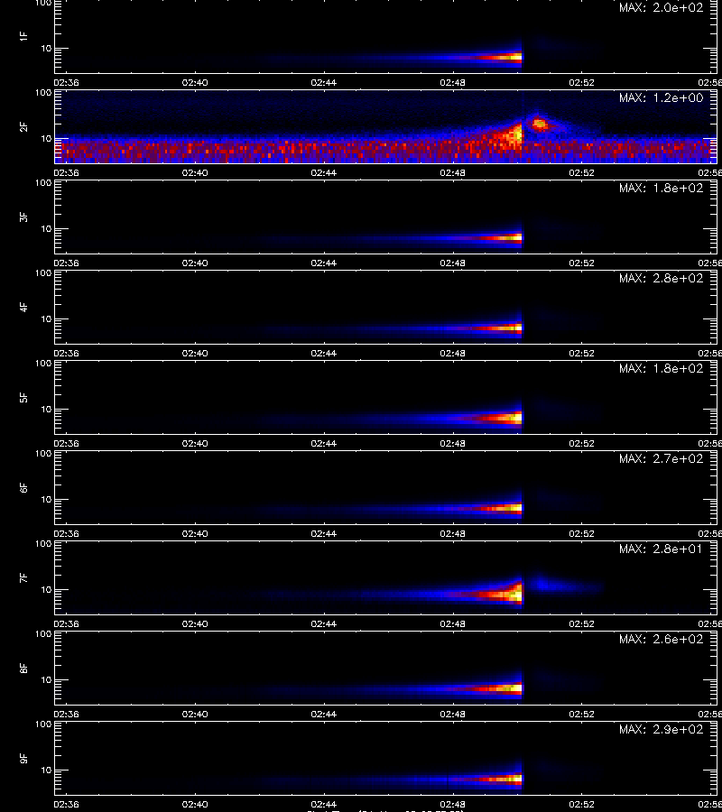
Task: Click the '100' y-axis label of the 6F panel
Action: click(x=43, y=454)
